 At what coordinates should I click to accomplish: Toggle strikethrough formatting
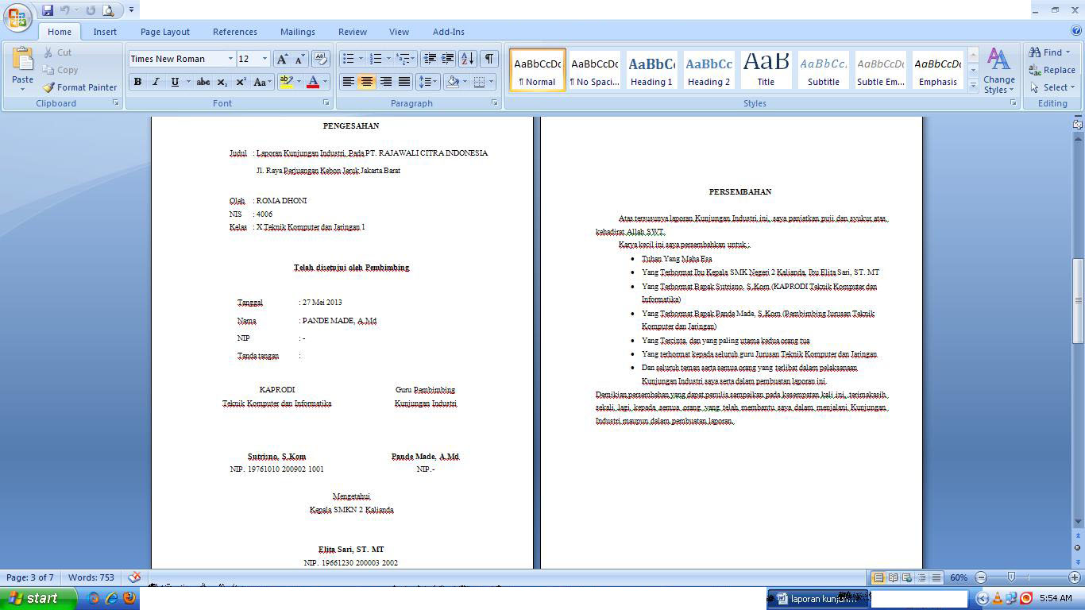point(203,82)
